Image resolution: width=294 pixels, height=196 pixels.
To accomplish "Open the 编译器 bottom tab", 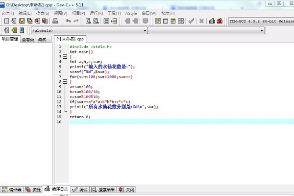I will (12, 190).
